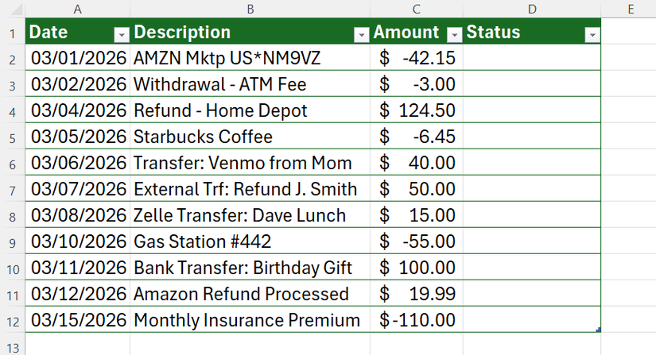
Task: Click the table resize handle at bottom-right corner
Action: click(598, 330)
